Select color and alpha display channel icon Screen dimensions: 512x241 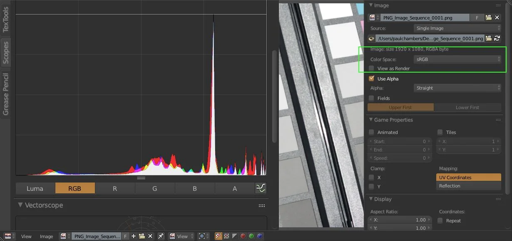[219, 236]
